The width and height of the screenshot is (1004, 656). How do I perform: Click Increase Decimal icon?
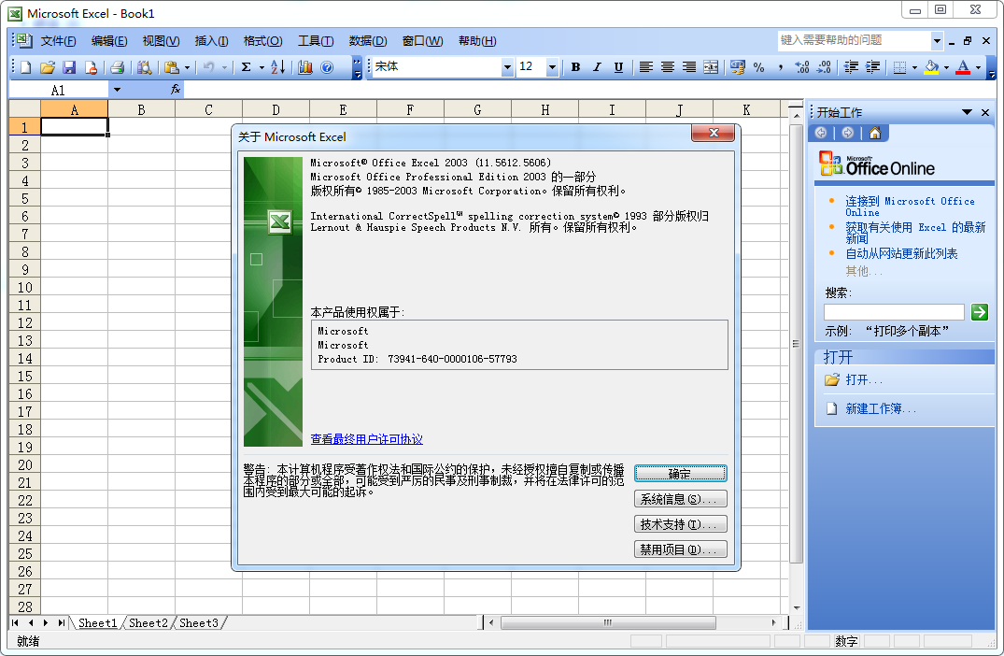point(802,67)
